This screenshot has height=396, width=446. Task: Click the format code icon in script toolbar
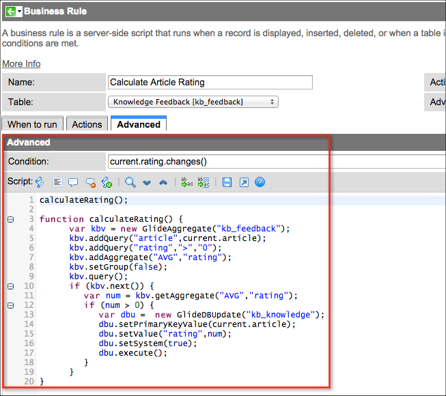[58, 182]
